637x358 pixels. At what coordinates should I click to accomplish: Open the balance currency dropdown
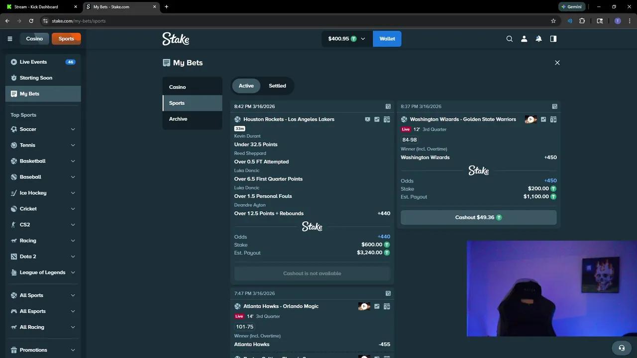347,39
